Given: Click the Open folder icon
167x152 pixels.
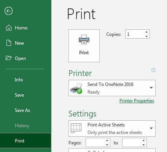Looking at the screenshot, I should 9,58.
